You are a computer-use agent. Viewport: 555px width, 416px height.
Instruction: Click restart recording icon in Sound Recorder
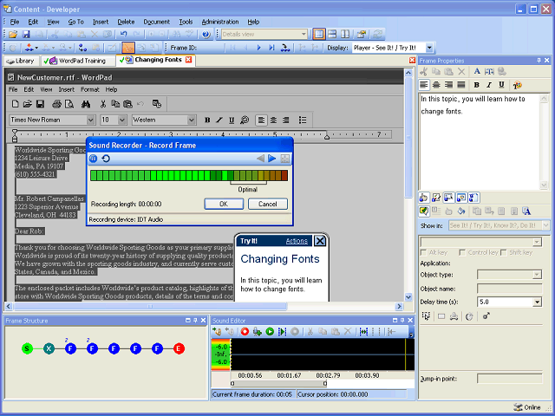[106, 159]
